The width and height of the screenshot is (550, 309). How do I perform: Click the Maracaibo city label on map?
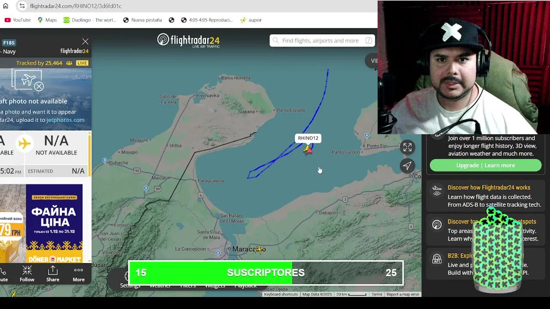tap(249, 249)
